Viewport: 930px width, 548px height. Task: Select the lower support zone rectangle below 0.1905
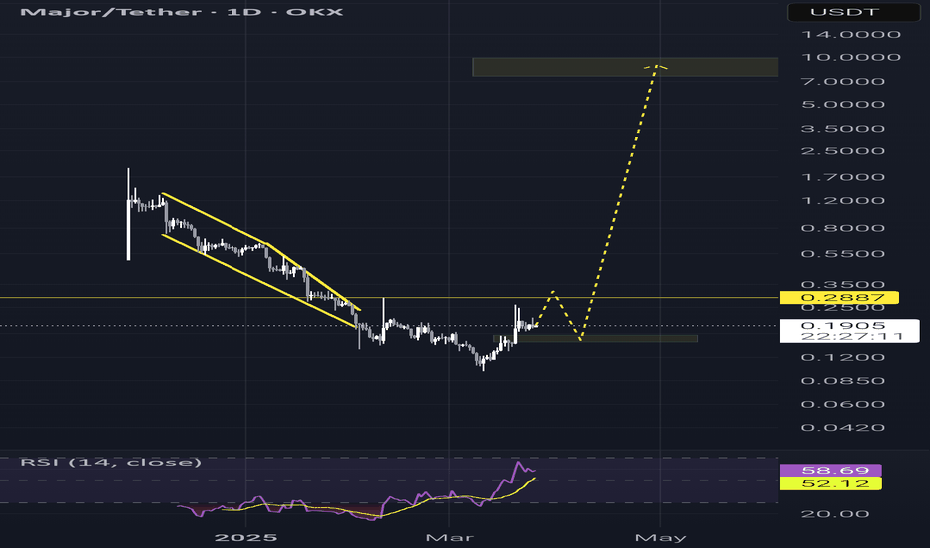pyautogui.click(x=596, y=339)
